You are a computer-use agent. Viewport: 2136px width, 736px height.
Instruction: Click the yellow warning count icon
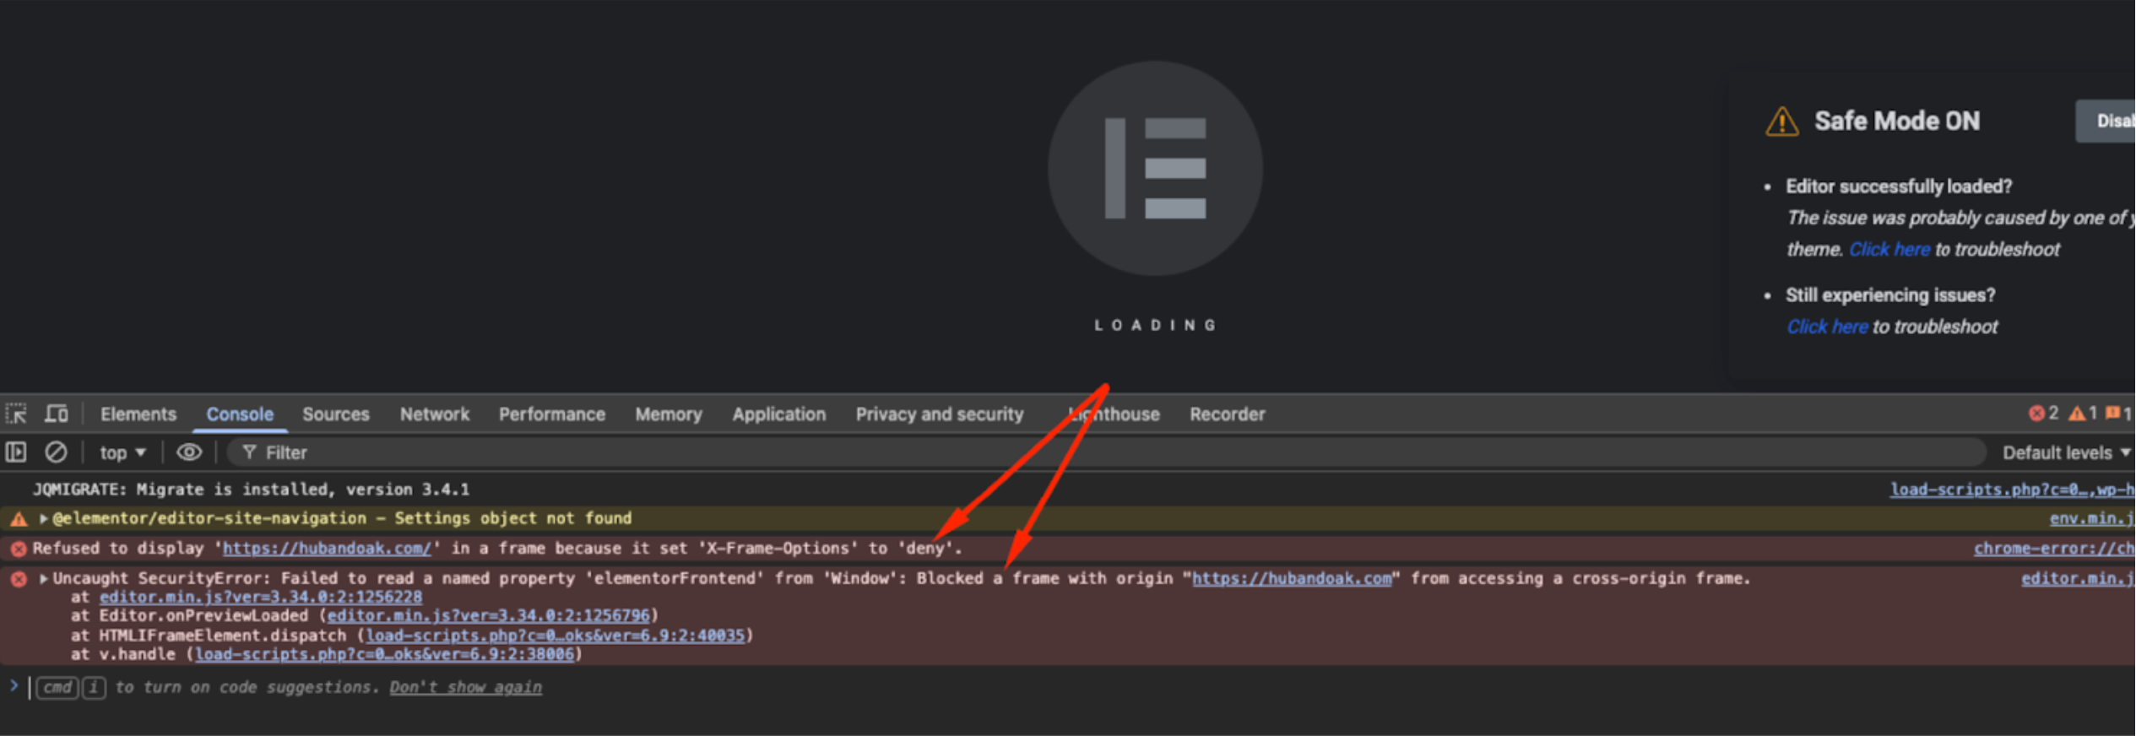coord(2076,413)
